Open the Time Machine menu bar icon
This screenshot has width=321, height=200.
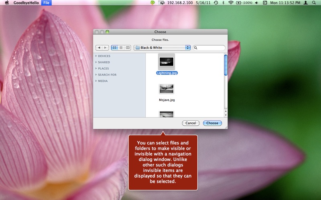pyautogui.click(x=216, y=3)
